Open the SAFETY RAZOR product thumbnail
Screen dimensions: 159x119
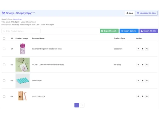[22, 96]
